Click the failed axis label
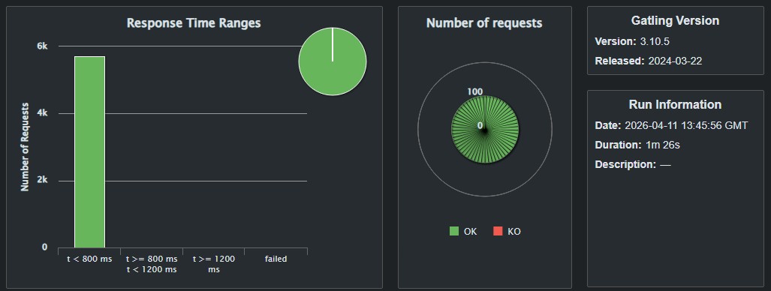 tap(276, 259)
